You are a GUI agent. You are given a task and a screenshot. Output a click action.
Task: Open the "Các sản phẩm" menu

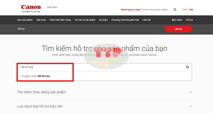click(25, 20)
